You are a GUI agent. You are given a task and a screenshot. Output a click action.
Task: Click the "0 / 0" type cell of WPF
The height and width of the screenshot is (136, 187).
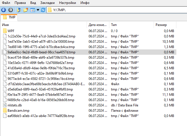[x=114, y=31]
